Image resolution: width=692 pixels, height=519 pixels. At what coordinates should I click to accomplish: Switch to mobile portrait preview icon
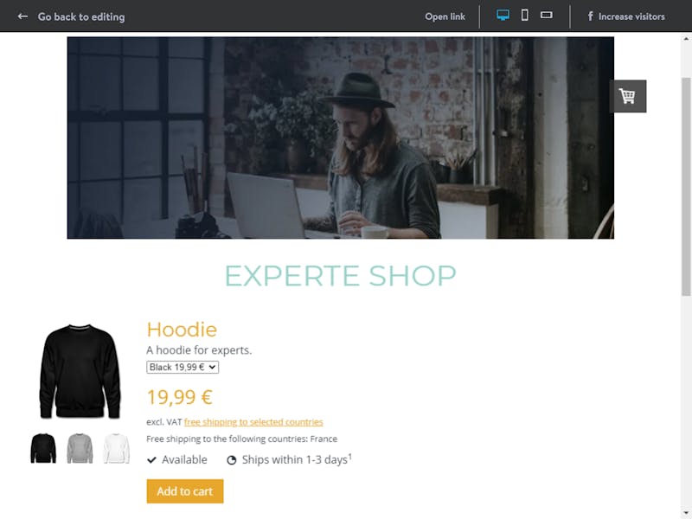(x=524, y=15)
